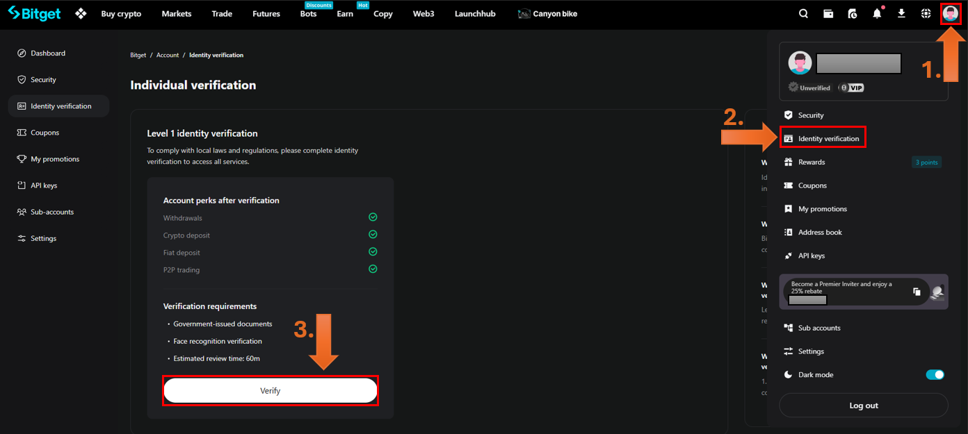Open the Futures menu in navigation

pyautogui.click(x=266, y=14)
